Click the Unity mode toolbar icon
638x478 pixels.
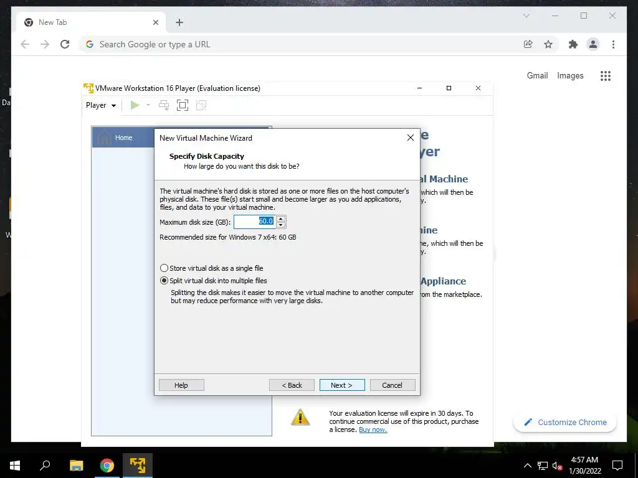[201, 105]
